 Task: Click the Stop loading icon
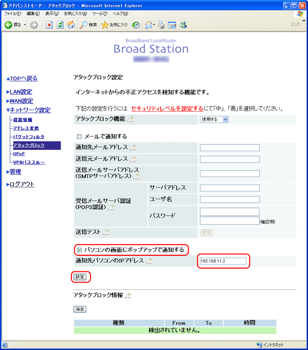pos(49,25)
